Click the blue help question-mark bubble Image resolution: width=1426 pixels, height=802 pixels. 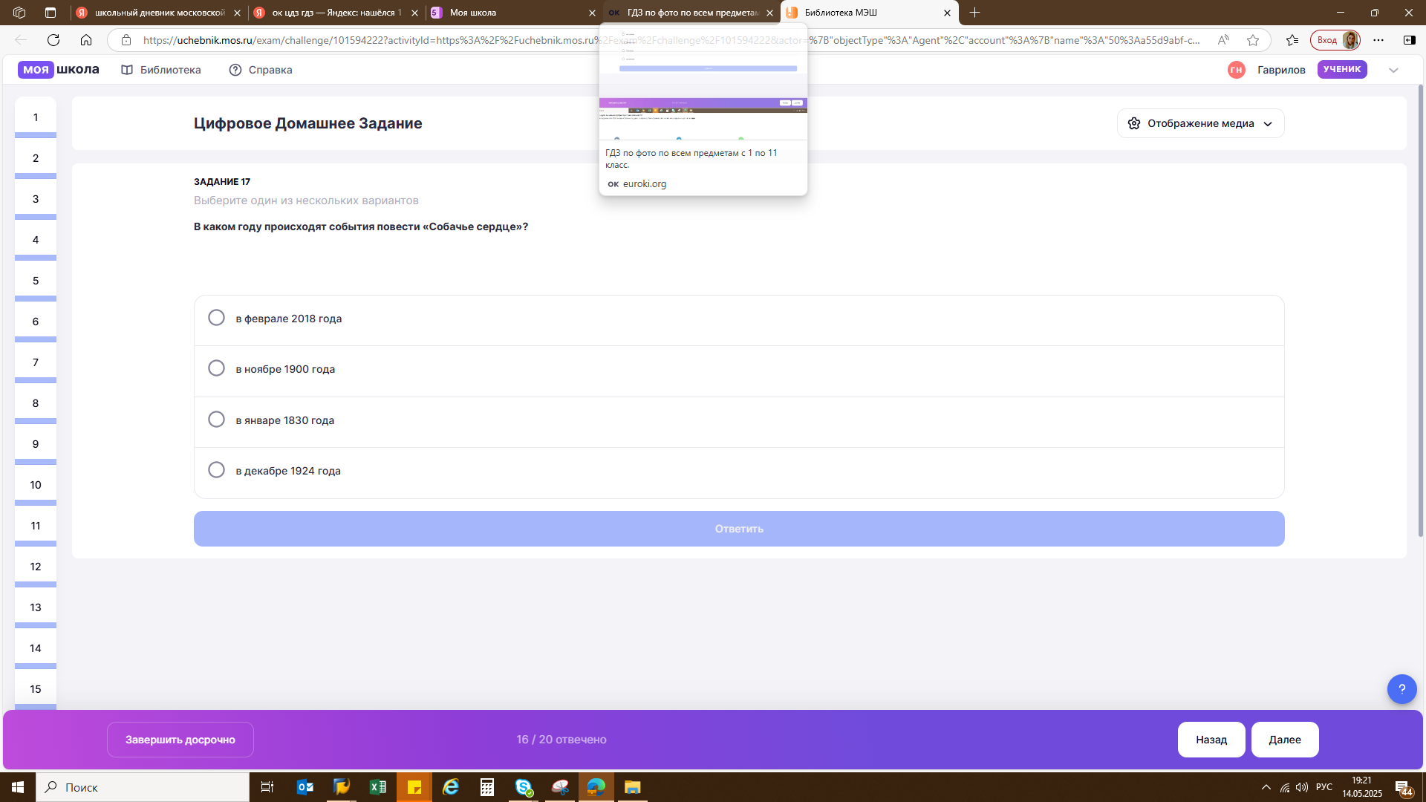pyautogui.click(x=1401, y=689)
